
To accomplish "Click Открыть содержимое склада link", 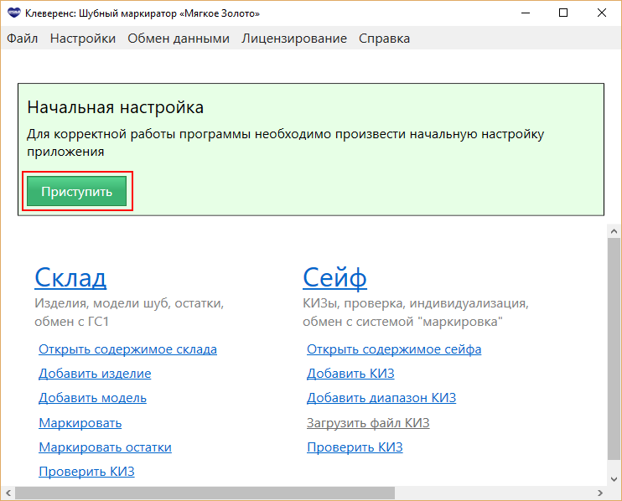I will pyautogui.click(x=127, y=349).
